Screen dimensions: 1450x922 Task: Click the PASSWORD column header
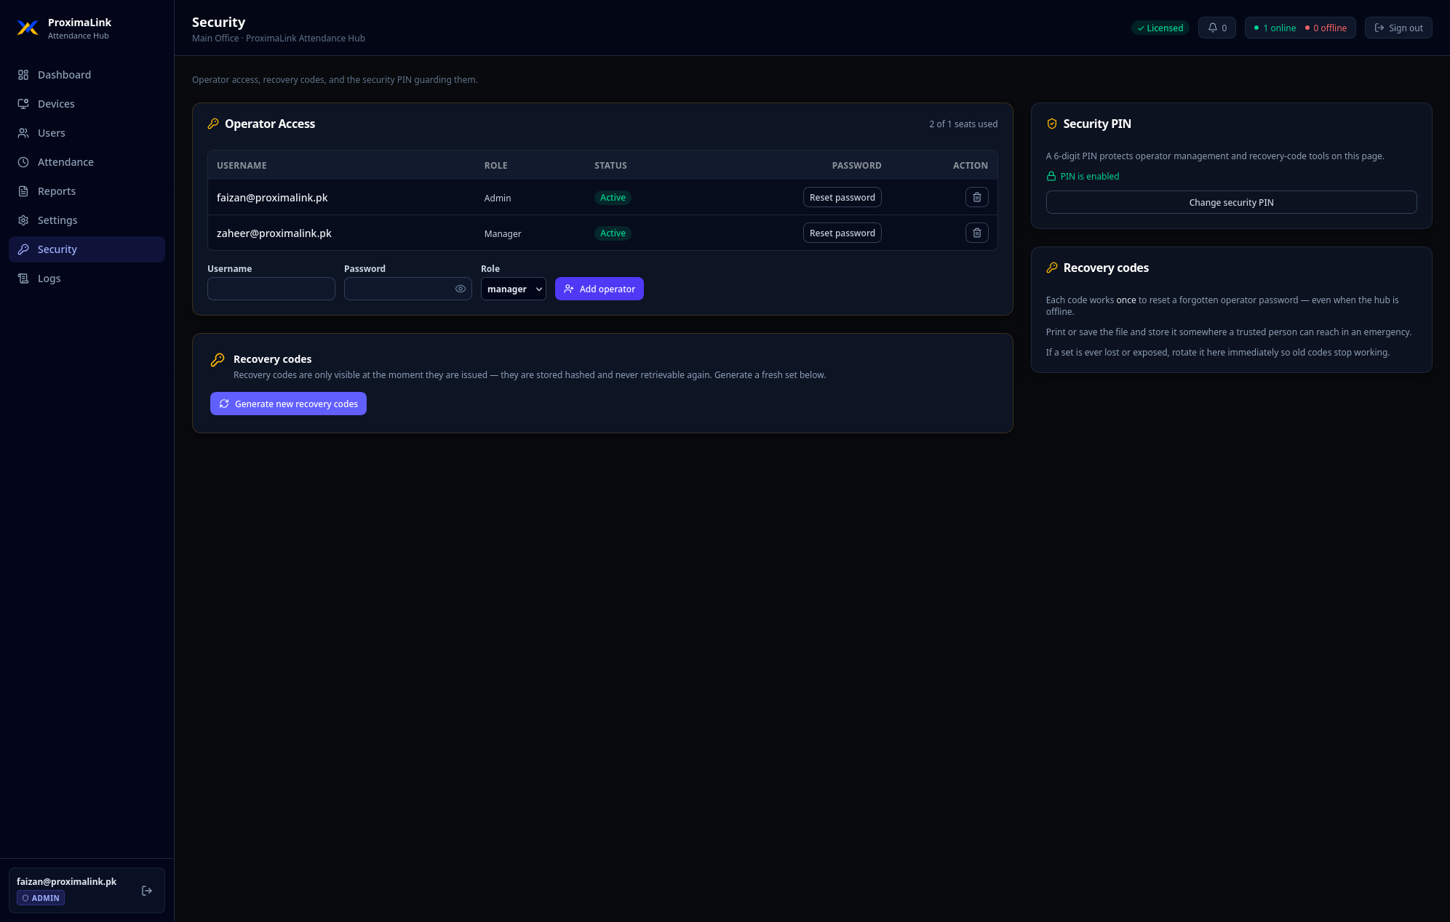pyautogui.click(x=856, y=166)
